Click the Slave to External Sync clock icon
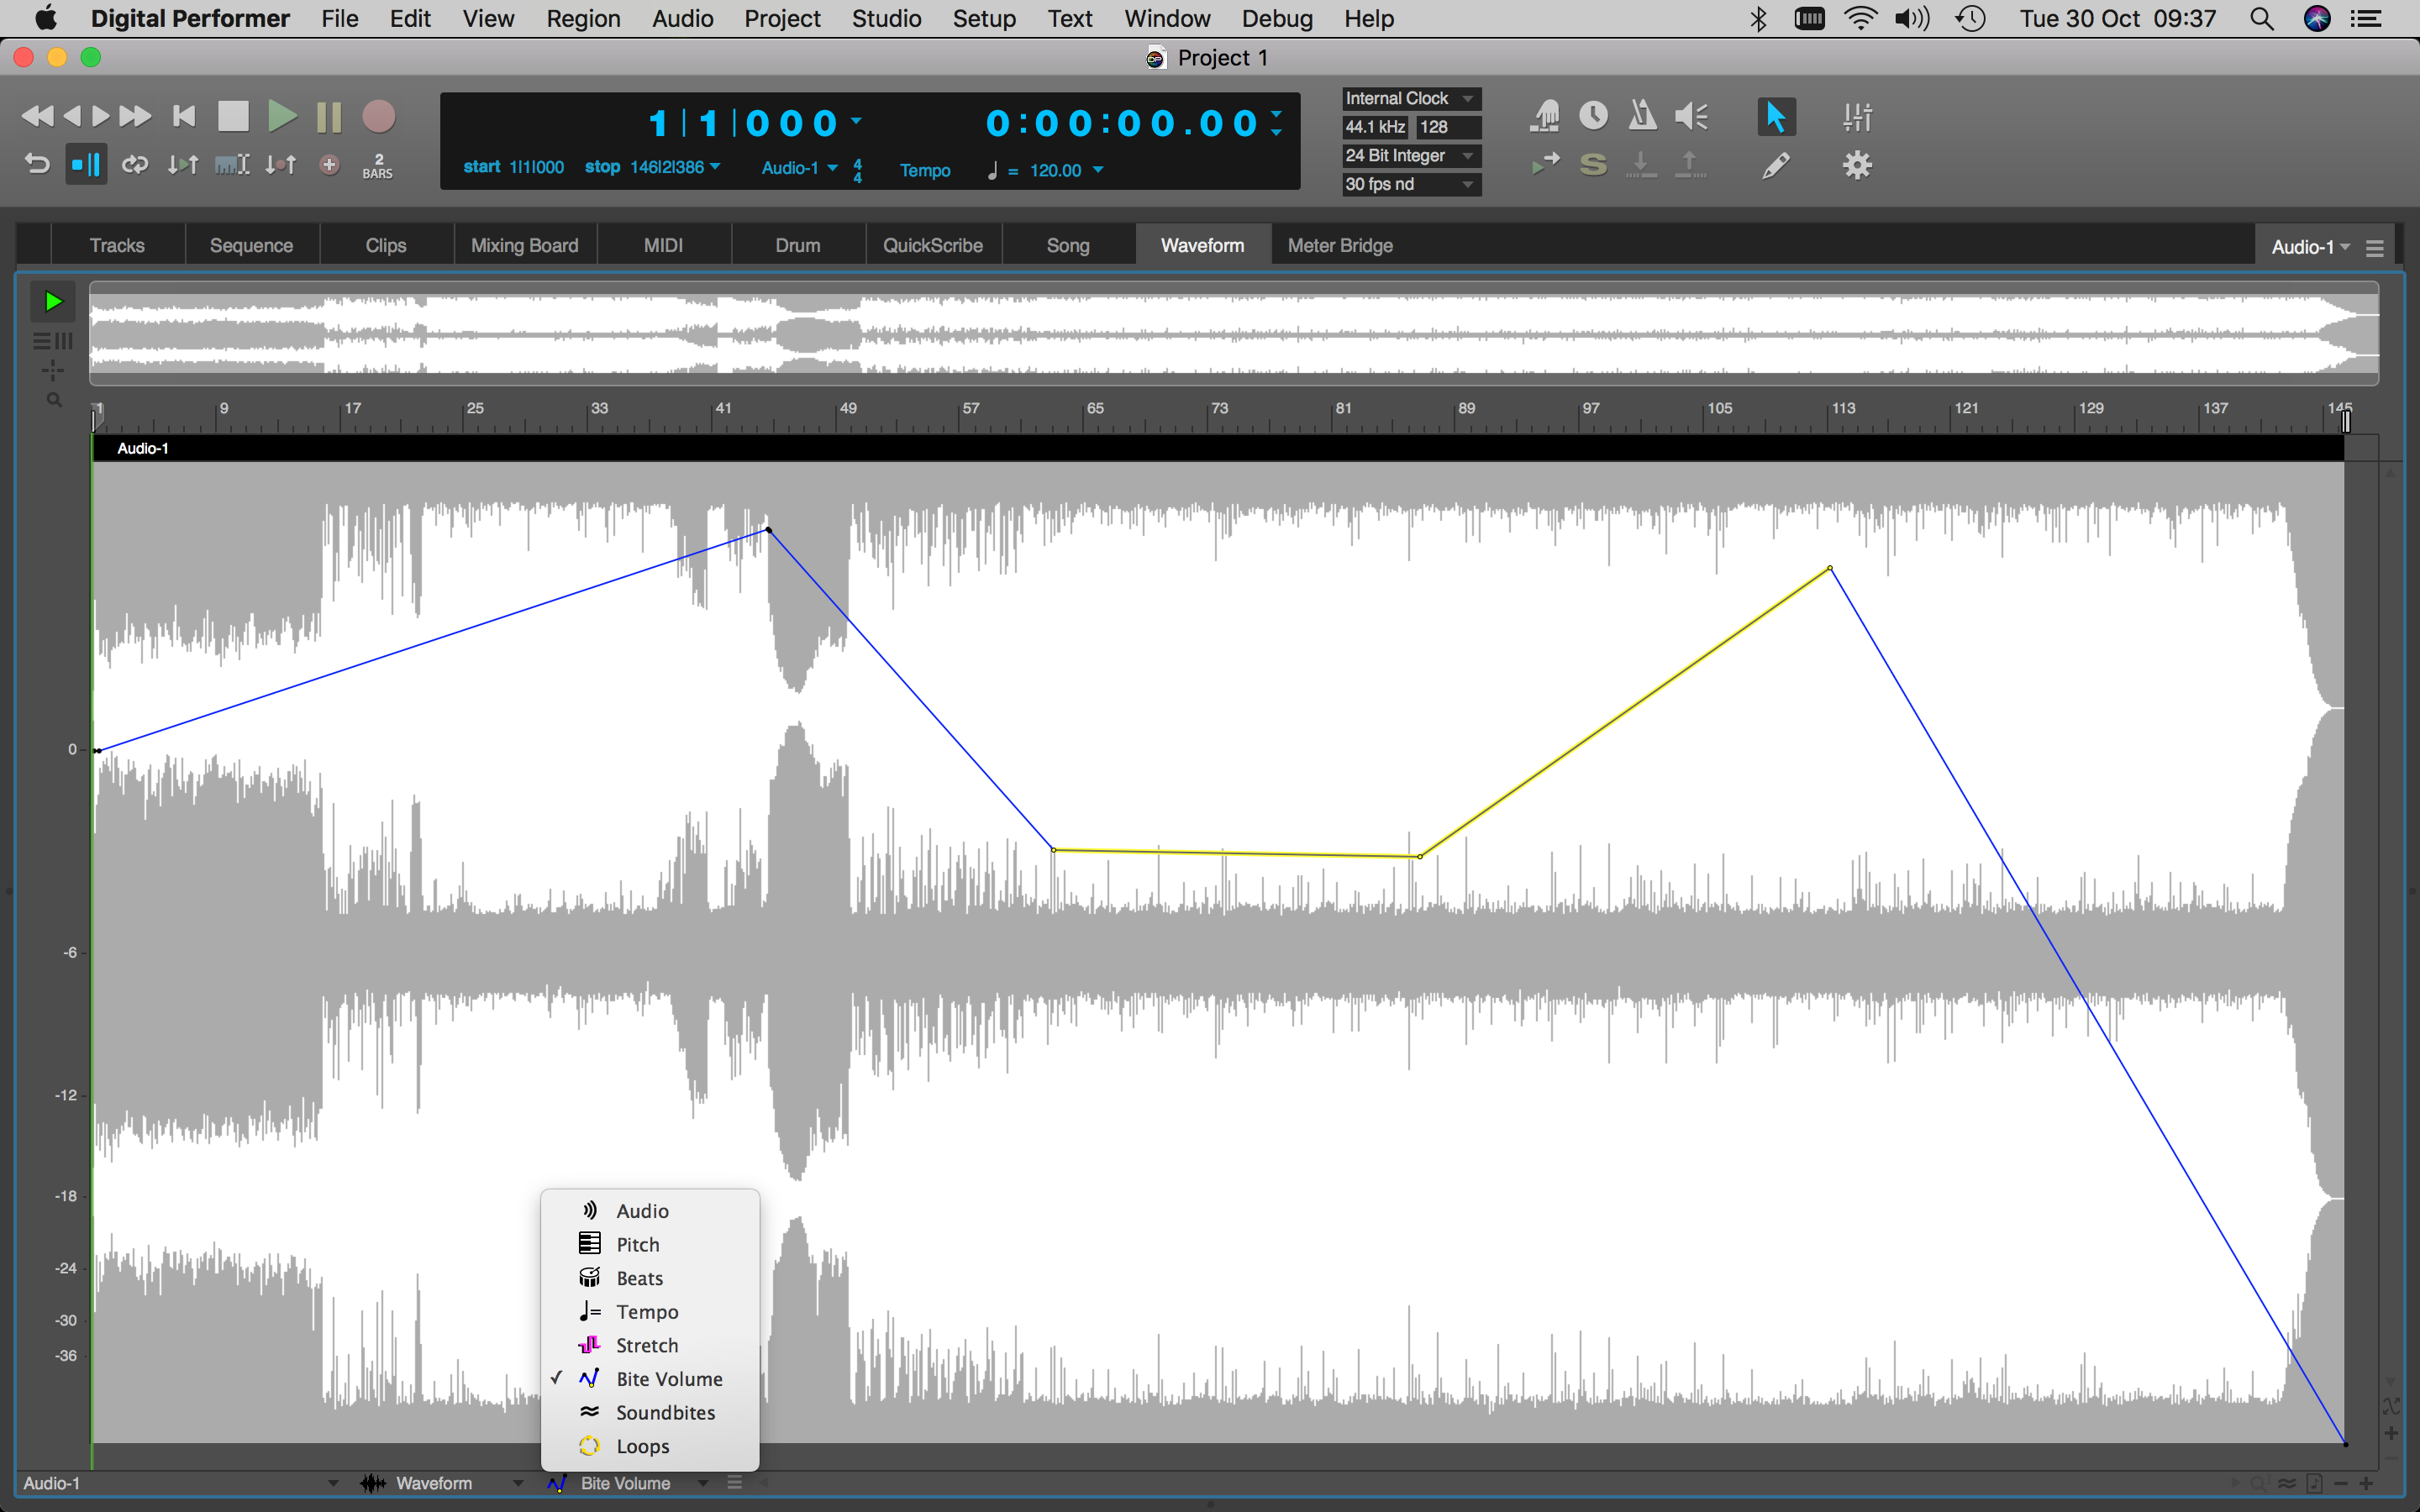The height and width of the screenshot is (1512, 2420). pyautogui.click(x=1593, y=116)
